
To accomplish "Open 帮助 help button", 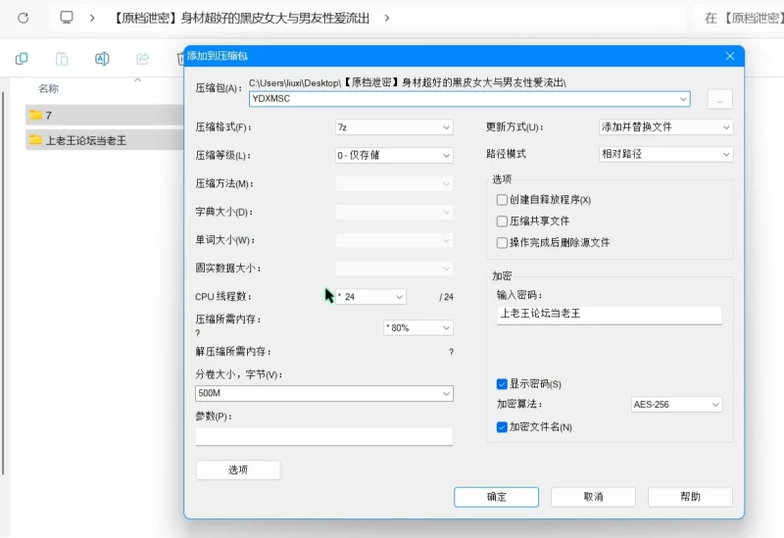I will tap(690, 497).
